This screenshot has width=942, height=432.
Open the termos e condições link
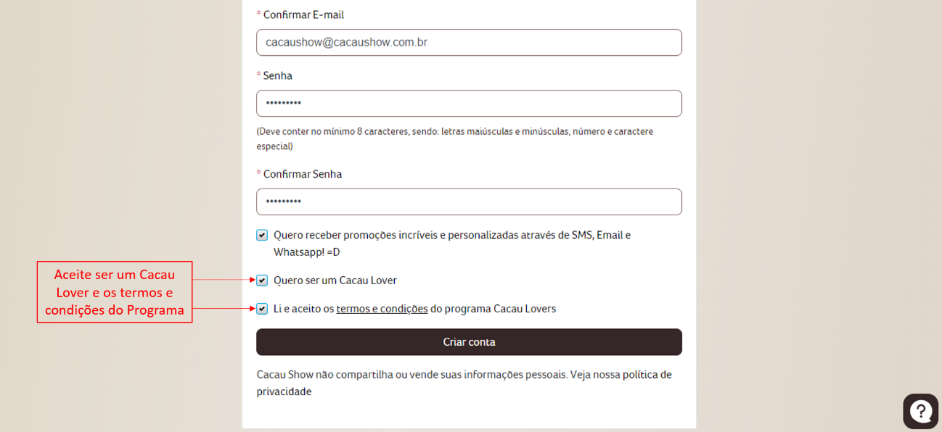(382, 309)
